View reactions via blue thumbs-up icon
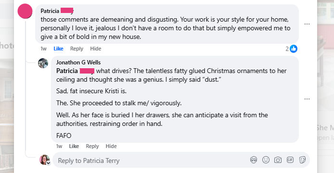The image size is (334, 173). pyautogui.click(x=294, y=49)
